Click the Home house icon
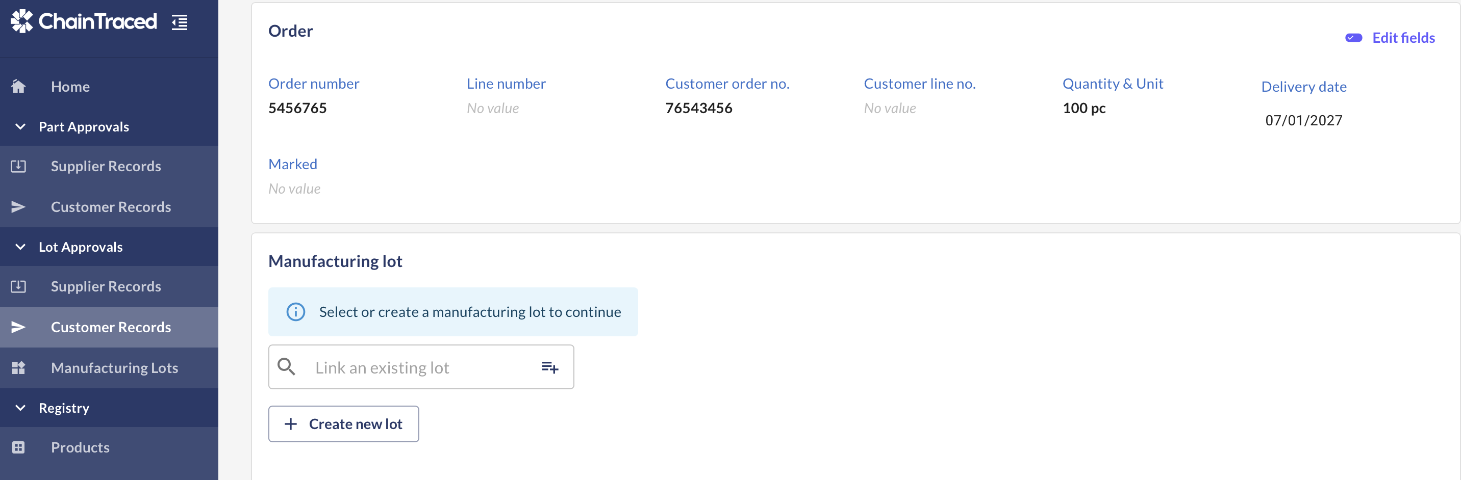The width and height of the screenshot is (1461, 480). click(x=19, y=86)
